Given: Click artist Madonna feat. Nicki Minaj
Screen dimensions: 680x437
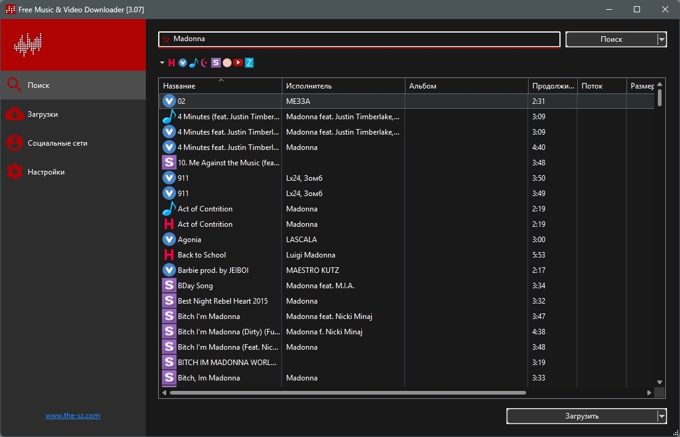Looking at the screenshot, I should (x=329, y=317).
